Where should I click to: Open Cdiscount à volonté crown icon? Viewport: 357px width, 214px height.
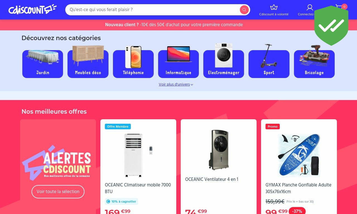point(274,8)
